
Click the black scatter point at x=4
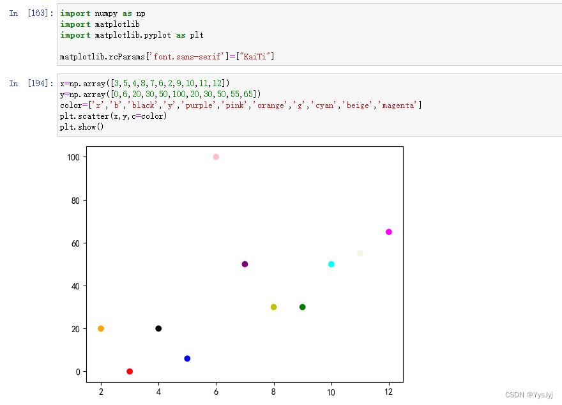coord(158,328)
